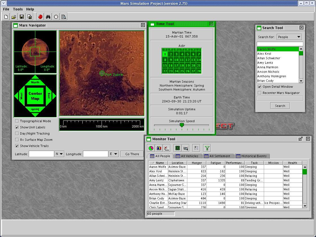316x237 pixels.
Task: Create a pie chart tab in Monitor Tool
Action: pyautogui.click(x=151, y=148)
